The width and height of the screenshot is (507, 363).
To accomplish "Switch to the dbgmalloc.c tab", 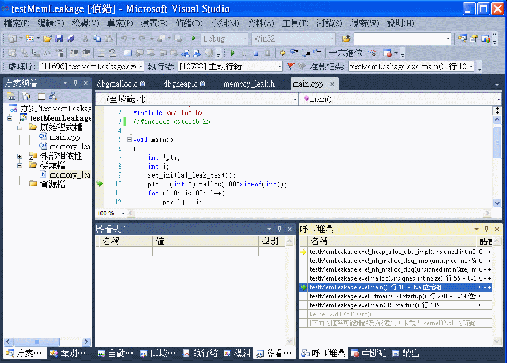I will [120, 84].
